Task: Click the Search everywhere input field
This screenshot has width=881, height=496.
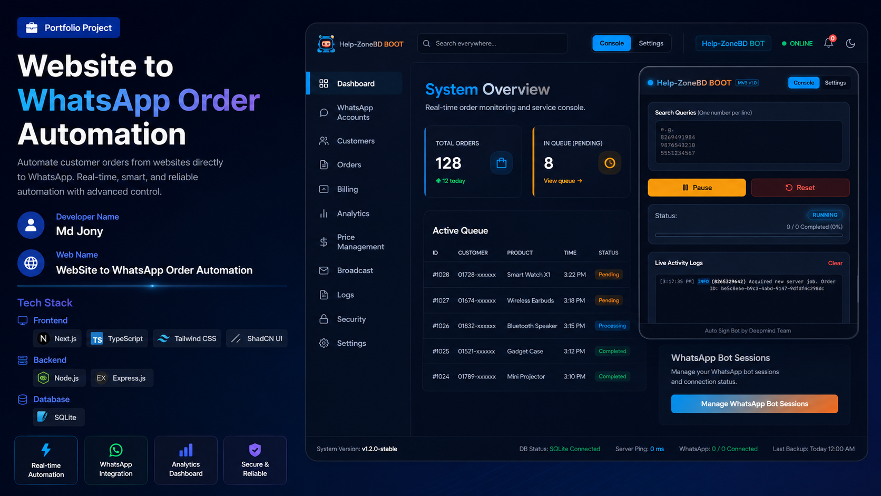Action: click(493, 43)
